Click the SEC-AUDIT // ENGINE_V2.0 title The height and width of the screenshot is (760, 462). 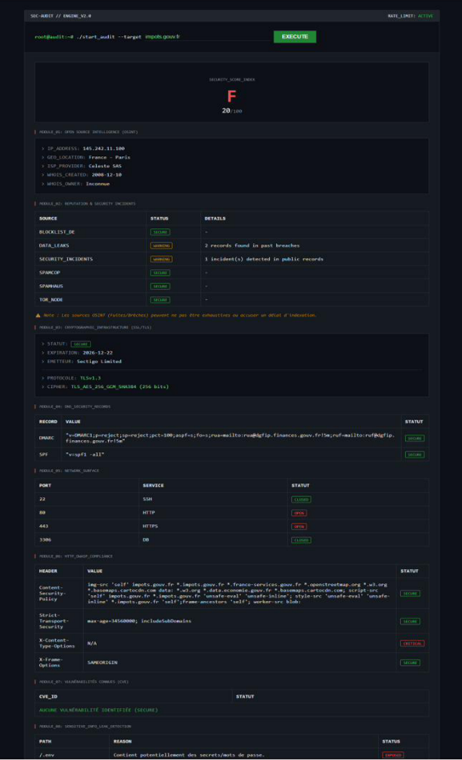pyautogui.click(x=60, y=16)
